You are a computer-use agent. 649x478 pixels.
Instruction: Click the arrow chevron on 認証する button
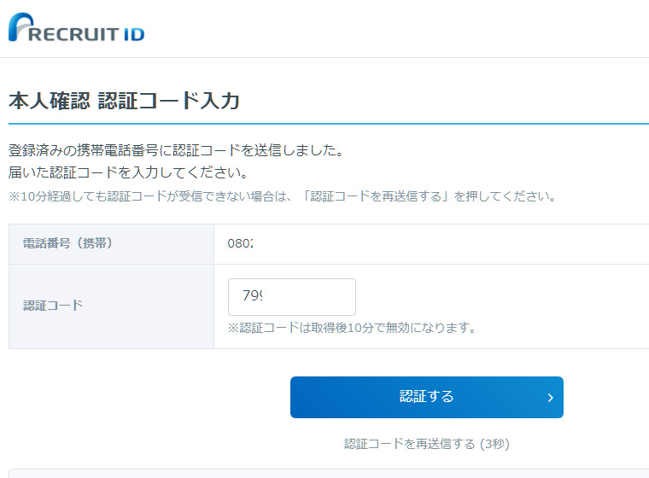(550, 398)
